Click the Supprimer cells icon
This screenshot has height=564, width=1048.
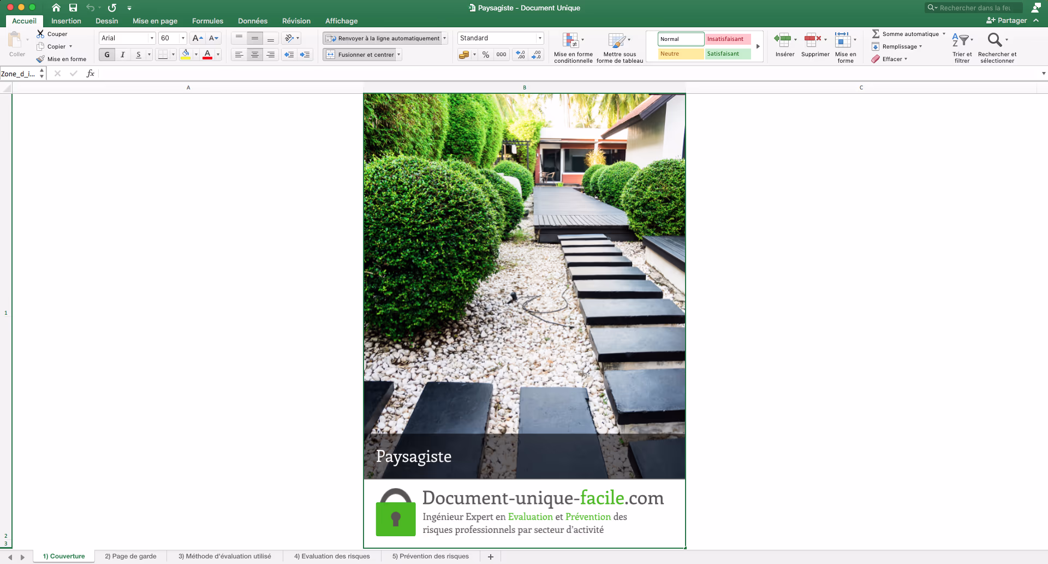tap(813, 39)
